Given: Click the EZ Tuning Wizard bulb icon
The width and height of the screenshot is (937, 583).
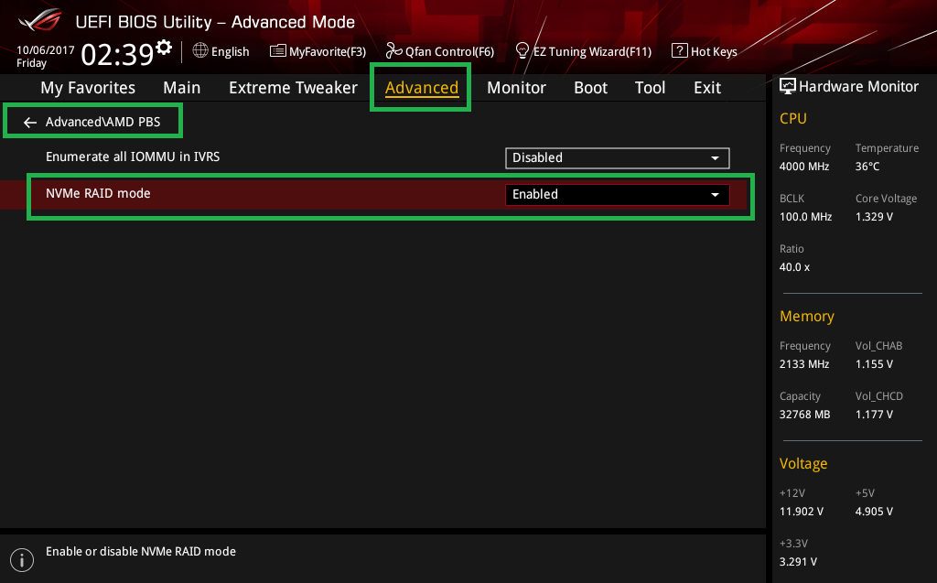Looking at the screenshot, I should [522, 51].
